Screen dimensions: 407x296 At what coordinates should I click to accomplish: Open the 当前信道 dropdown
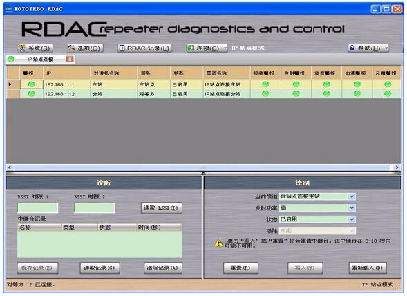352,196
